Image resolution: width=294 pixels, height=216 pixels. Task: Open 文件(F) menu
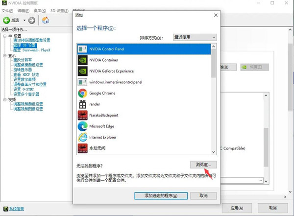(x=7, y=11)
